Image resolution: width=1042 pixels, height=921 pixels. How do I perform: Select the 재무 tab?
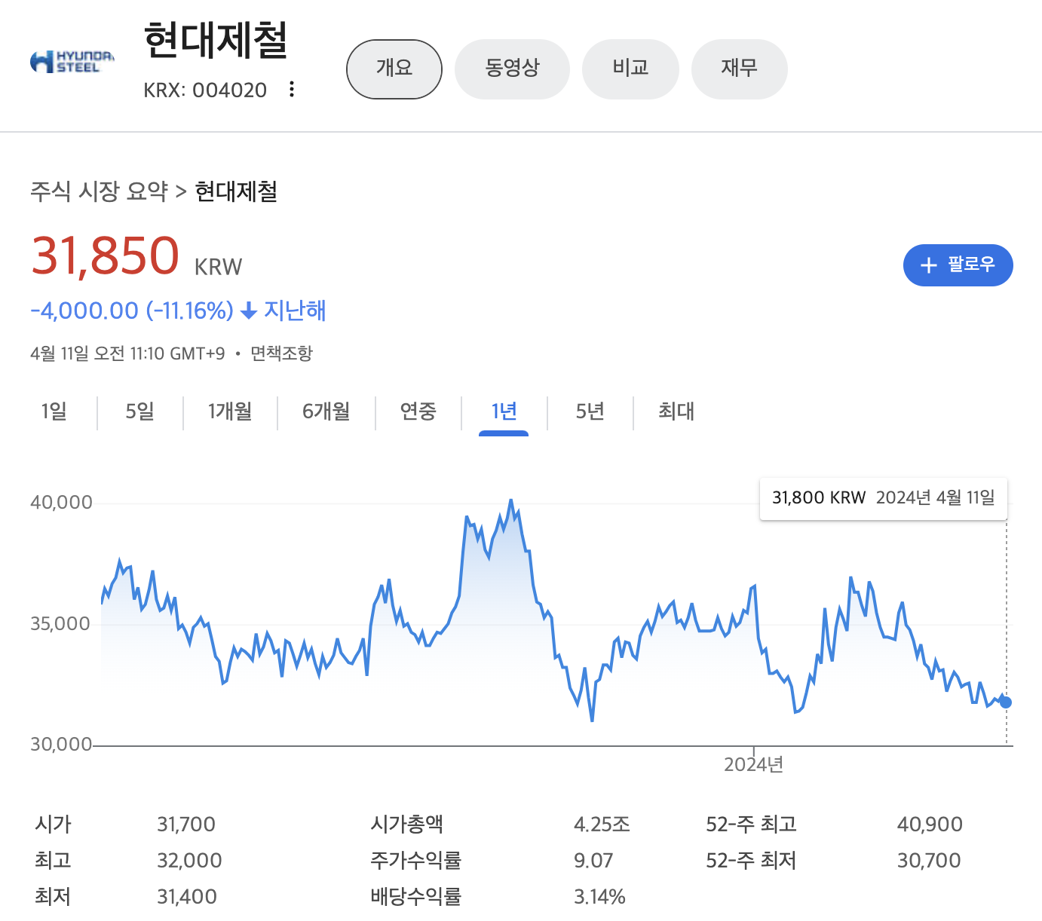[x=740, y=69]
